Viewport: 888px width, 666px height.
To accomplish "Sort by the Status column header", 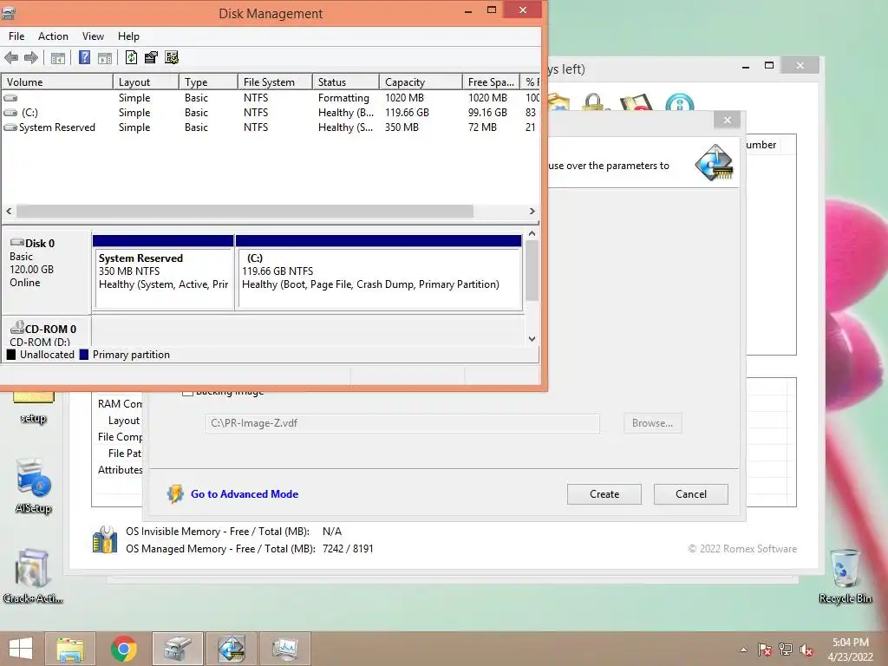I will coord(346,82).
